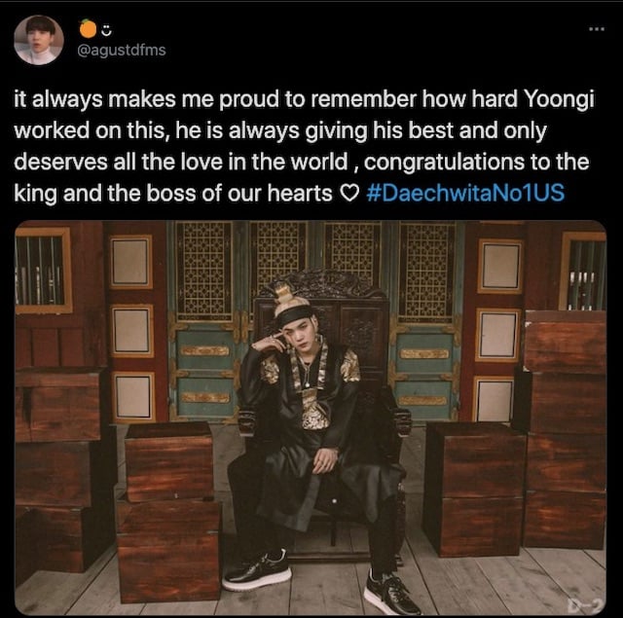
Task: Open the @agustdfms profile handle
Action: (121, 50)
